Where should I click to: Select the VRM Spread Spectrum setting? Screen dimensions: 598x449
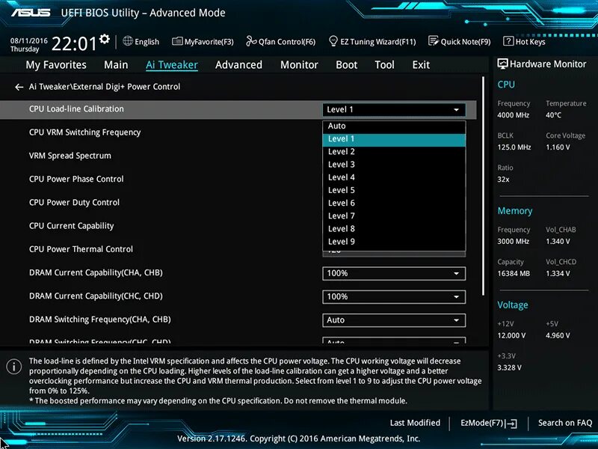(x=70, y=156)
